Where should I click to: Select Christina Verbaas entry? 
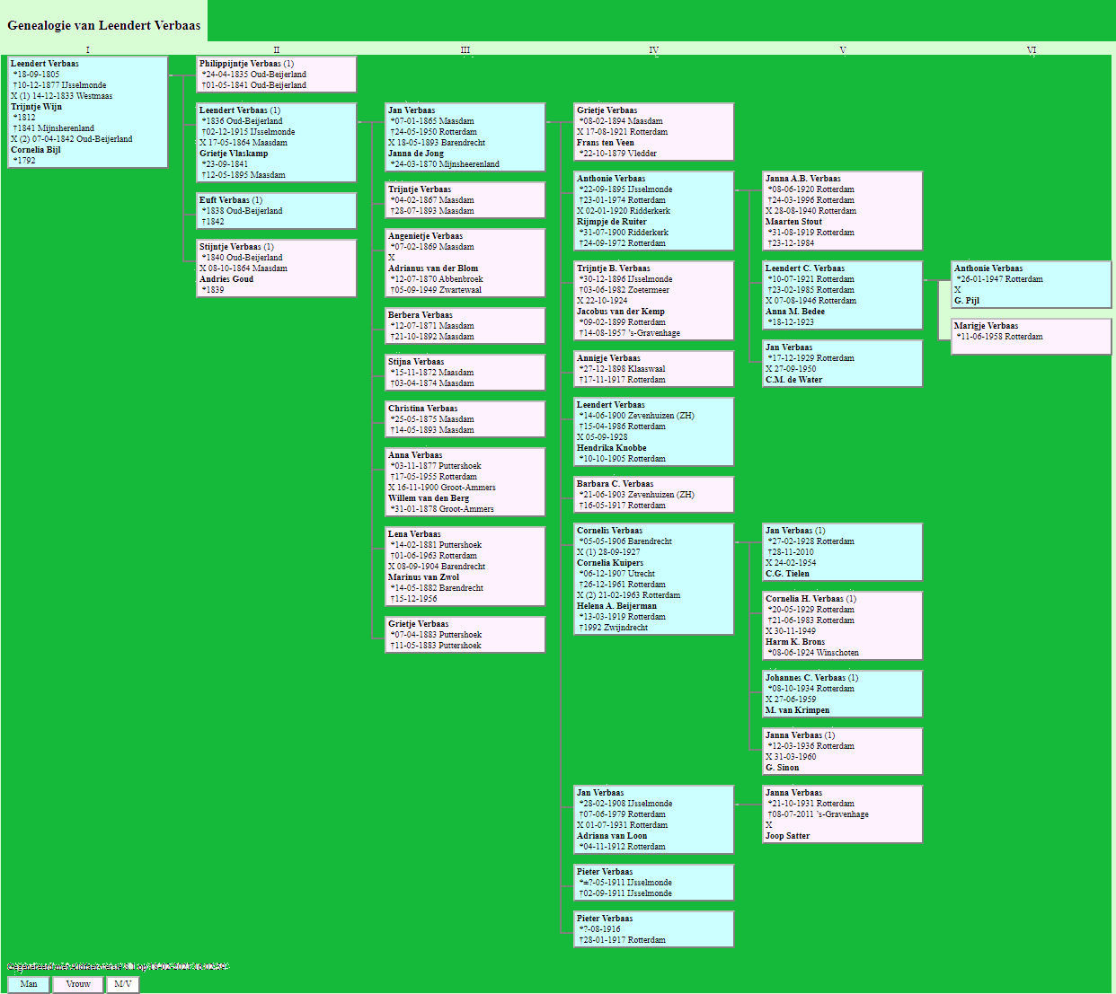465,419
